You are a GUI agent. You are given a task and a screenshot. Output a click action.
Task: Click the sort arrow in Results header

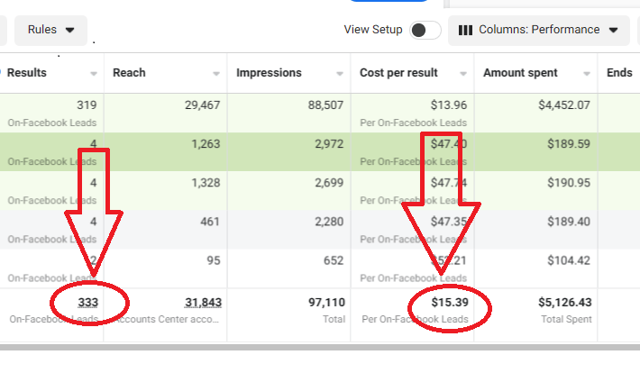[94, 74]
